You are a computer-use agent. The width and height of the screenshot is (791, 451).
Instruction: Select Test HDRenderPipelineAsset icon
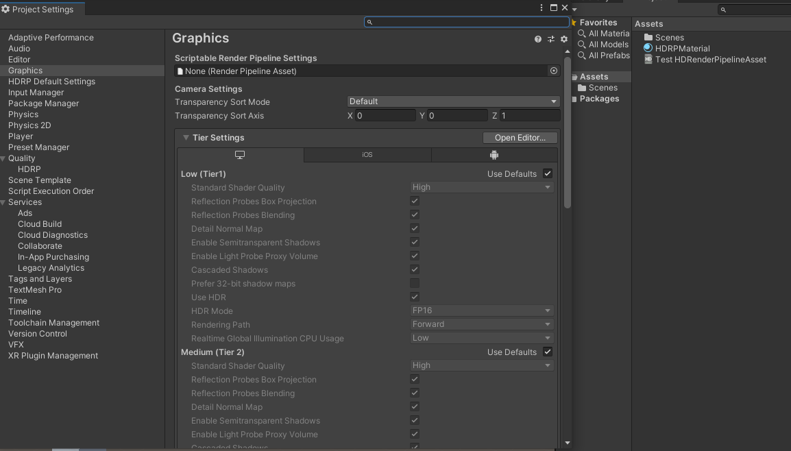click(x=648, y=59)
